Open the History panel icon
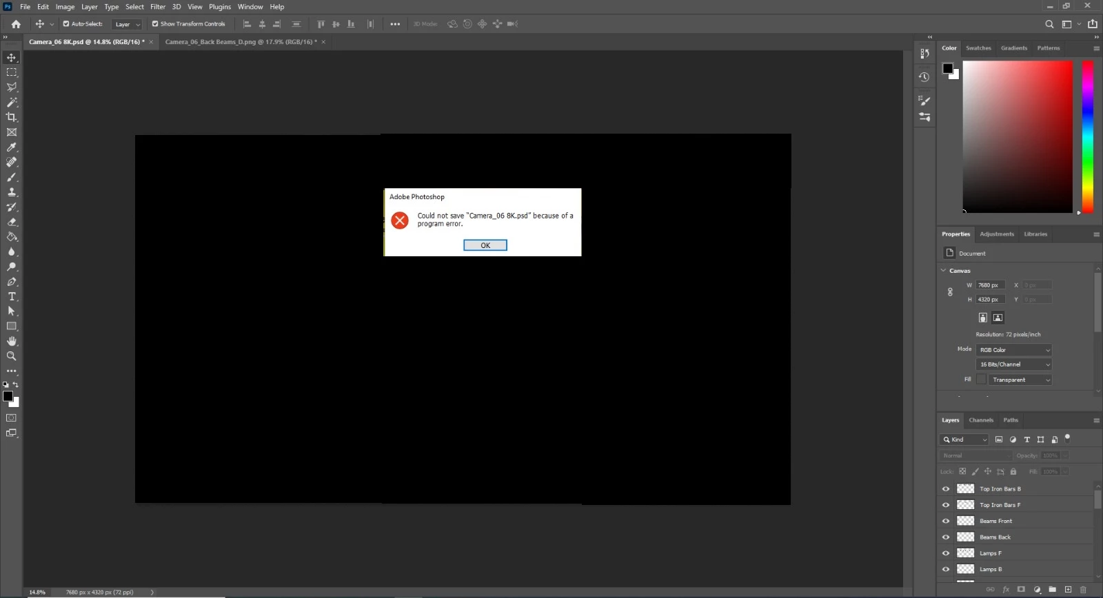This screenshot has width=1103, height=598. coord(924,77)
